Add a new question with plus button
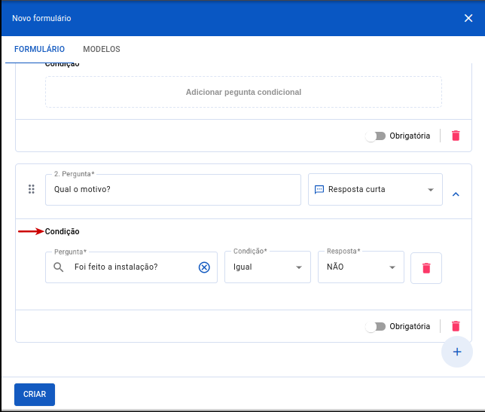 456,352
